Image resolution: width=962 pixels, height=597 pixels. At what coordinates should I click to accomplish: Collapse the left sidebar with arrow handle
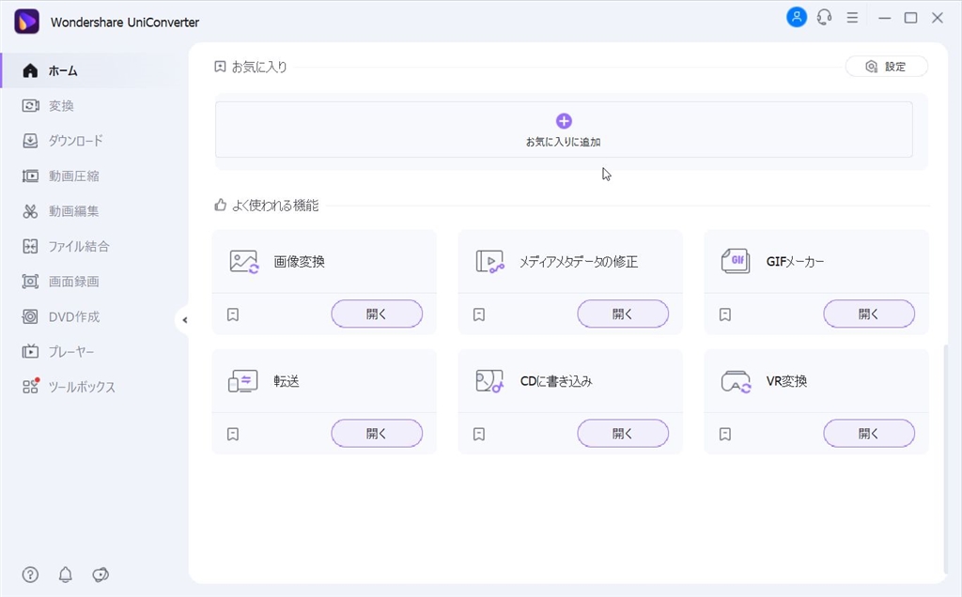(184, 320)
